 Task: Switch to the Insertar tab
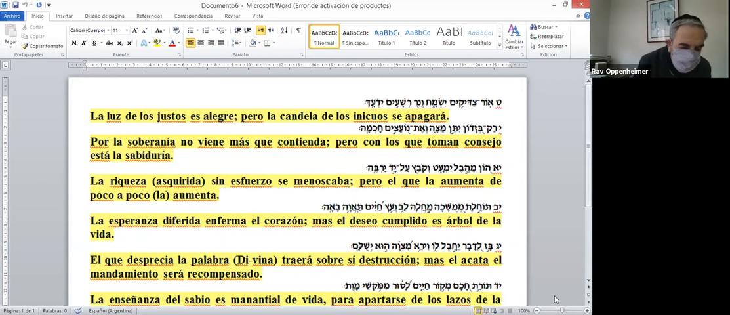click(x=64, y=16)
